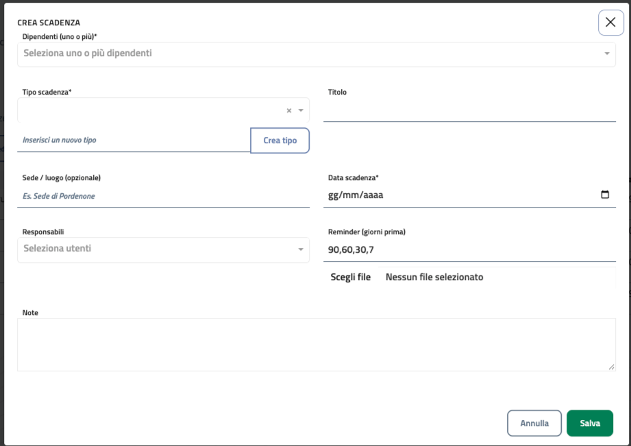Click the Data scadenza date field
This screenshot has height=446, width=631.
(469, 195)
